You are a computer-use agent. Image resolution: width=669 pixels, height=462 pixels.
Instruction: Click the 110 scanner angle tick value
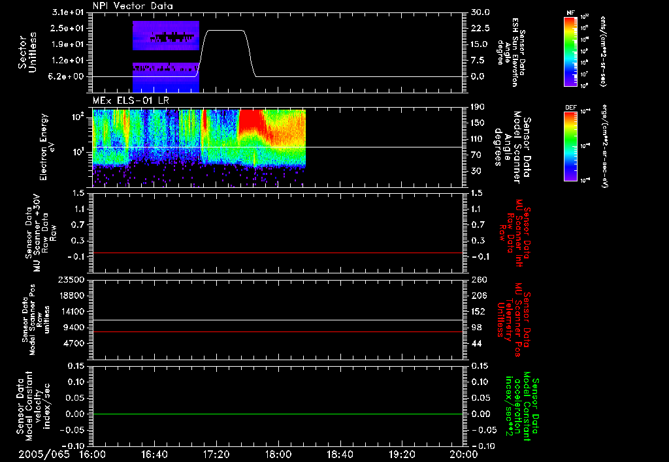coord(478,139)
